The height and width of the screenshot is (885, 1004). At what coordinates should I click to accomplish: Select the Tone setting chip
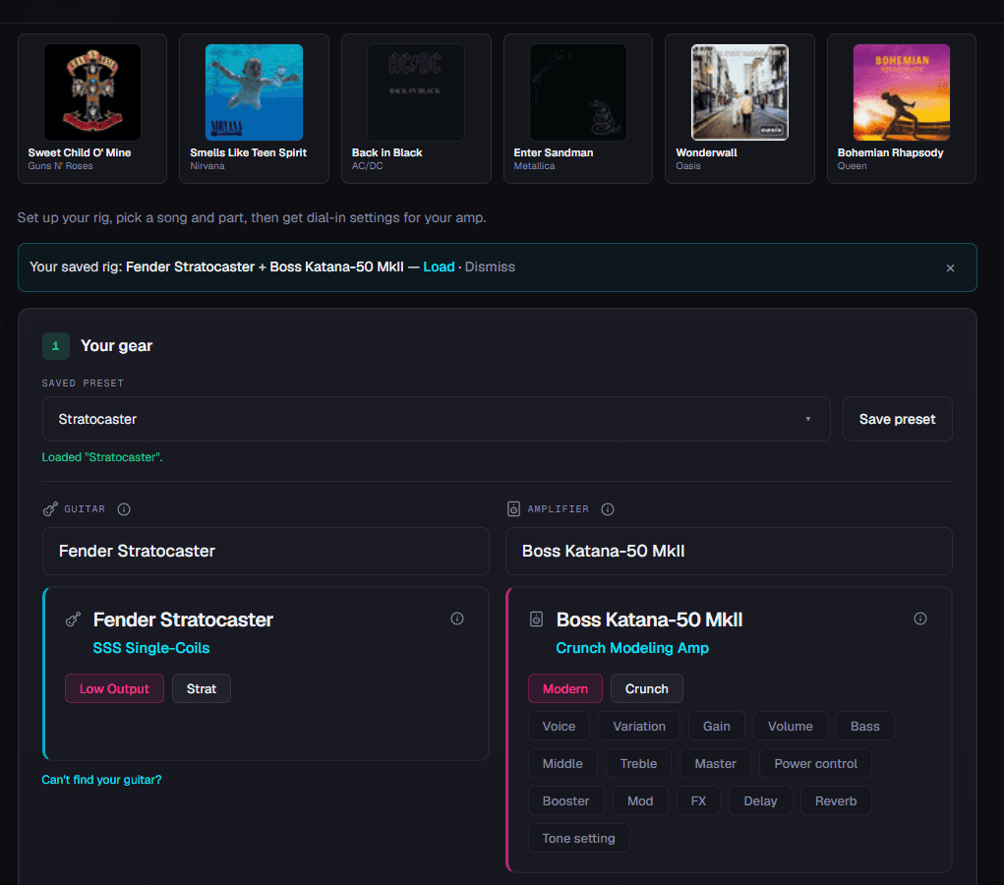[x=579, y=838]
